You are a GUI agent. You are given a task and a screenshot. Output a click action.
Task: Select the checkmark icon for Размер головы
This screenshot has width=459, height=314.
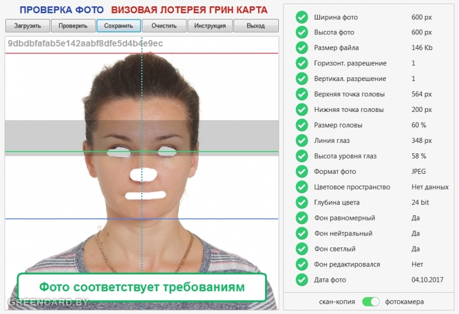tap(302, 125)
